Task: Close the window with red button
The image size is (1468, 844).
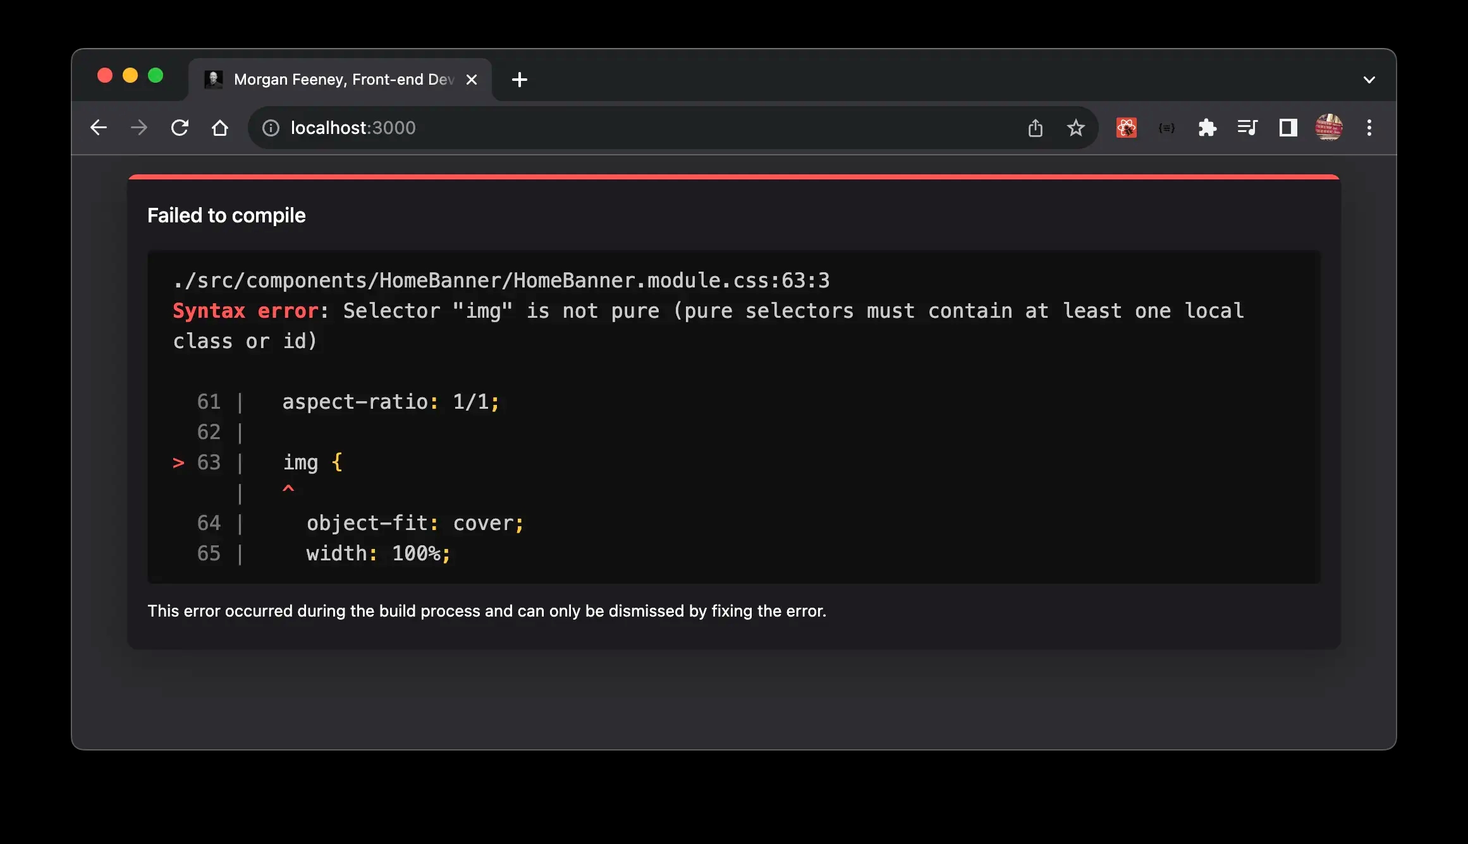Action: (105, 76)
